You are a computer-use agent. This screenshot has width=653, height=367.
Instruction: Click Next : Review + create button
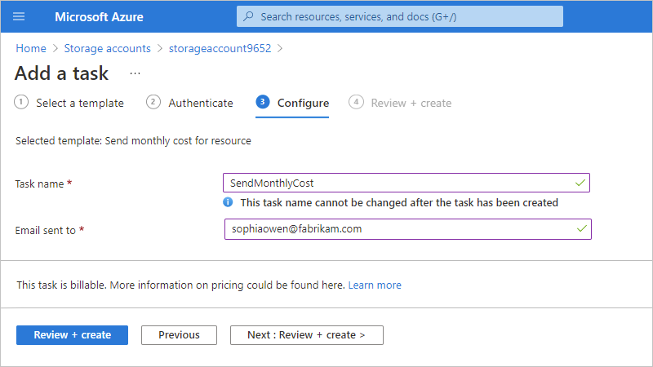pos(307,335)
